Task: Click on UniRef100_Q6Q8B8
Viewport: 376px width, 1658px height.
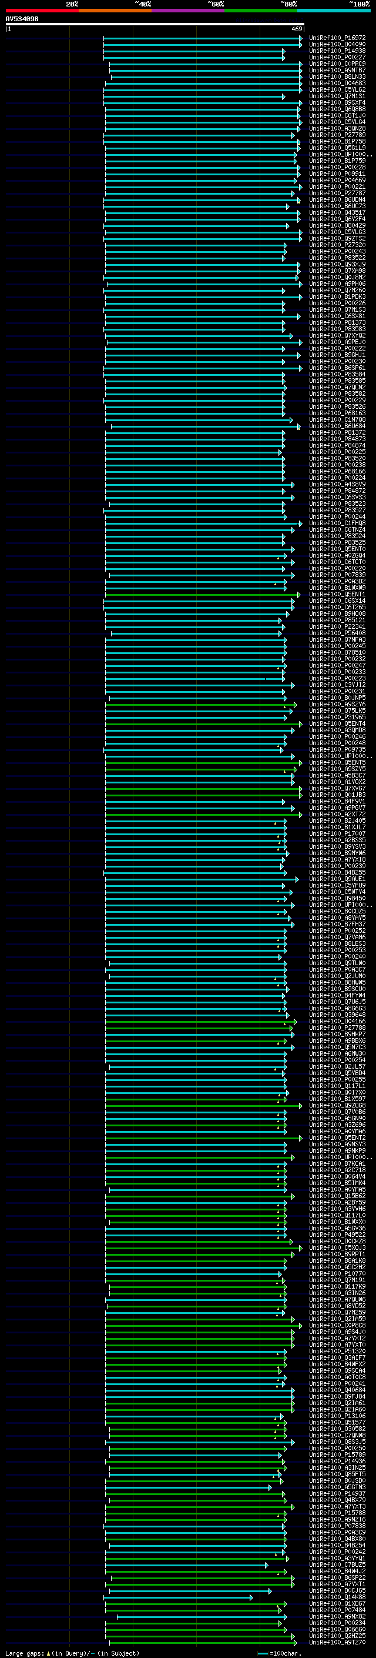Action: tap(337, 109)
